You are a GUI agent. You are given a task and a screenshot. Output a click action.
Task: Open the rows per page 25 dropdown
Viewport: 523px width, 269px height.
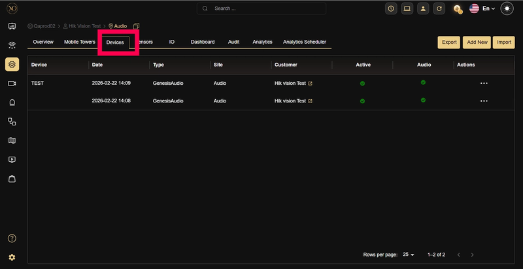[408, 255]
